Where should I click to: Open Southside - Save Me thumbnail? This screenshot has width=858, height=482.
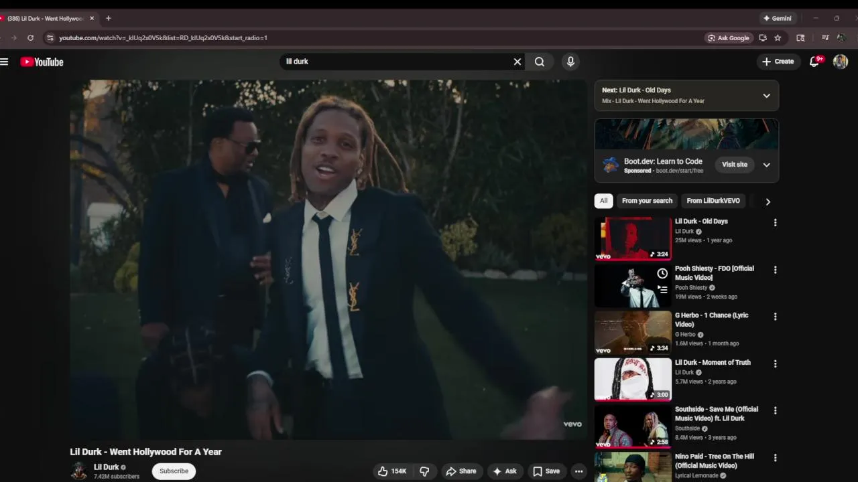[x=633, y=426]
